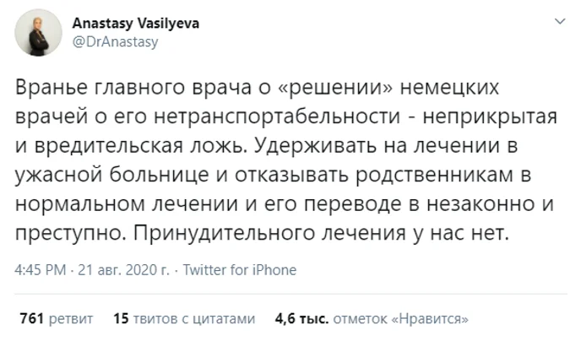Open the Twitter for iPhone source link
581x341 pixels.
(241, 270)
